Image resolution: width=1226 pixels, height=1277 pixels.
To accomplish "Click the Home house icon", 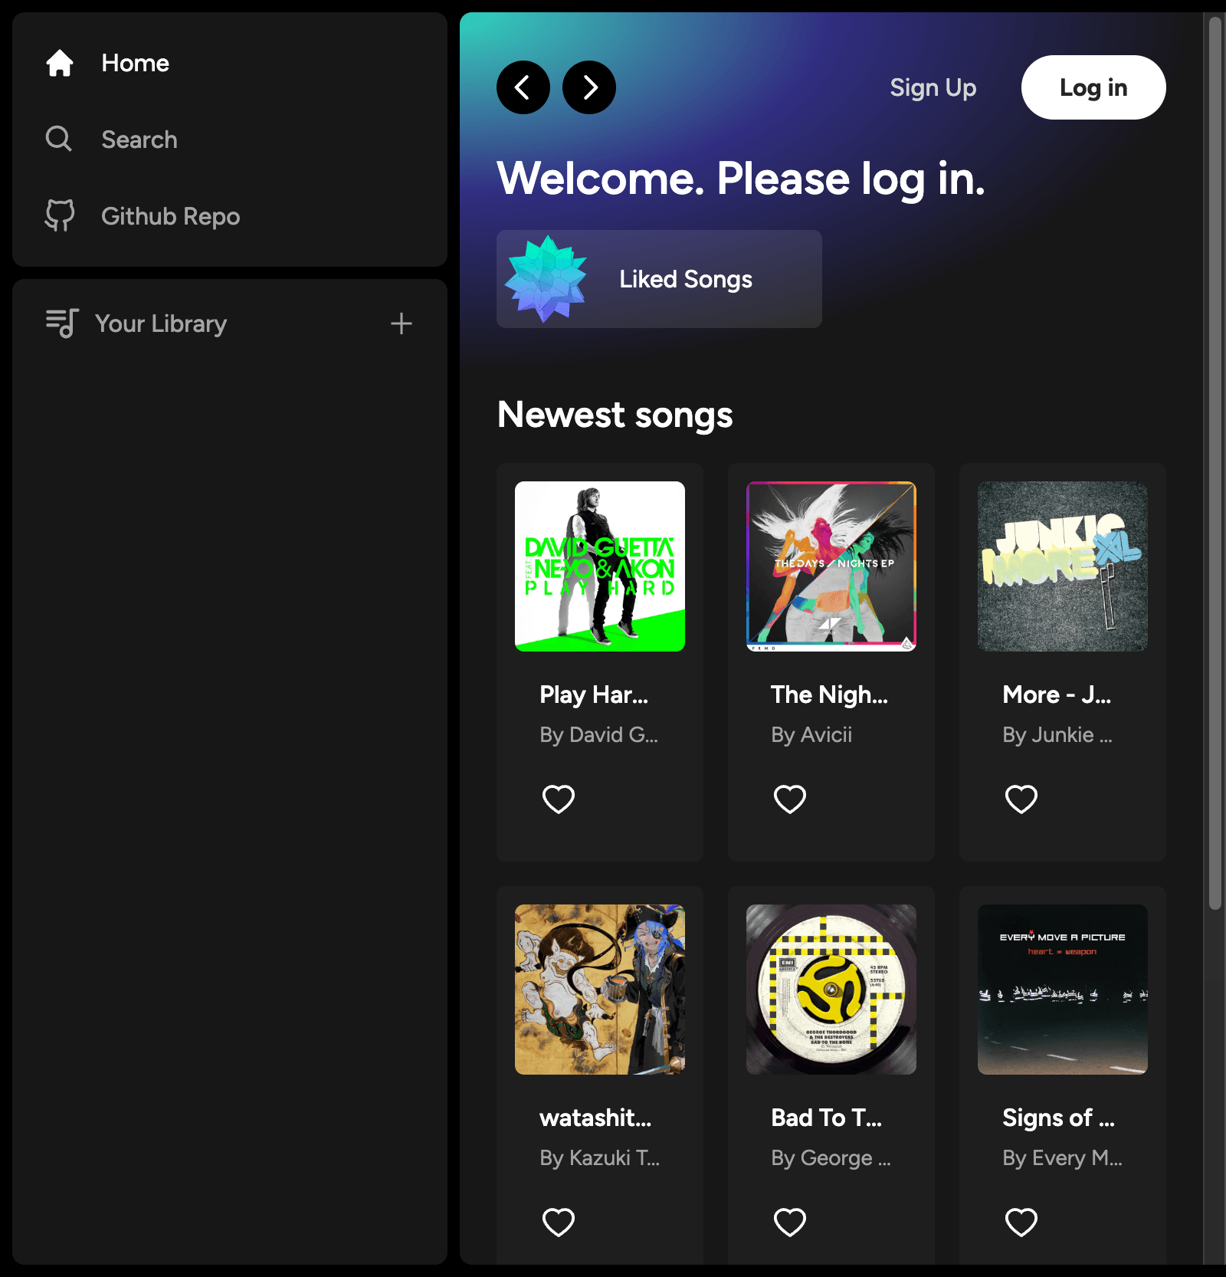I will click(x=60, y=63).
